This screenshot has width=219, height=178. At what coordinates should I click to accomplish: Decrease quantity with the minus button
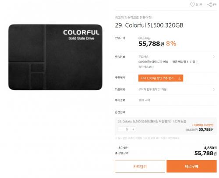click(x=120, y=129)
